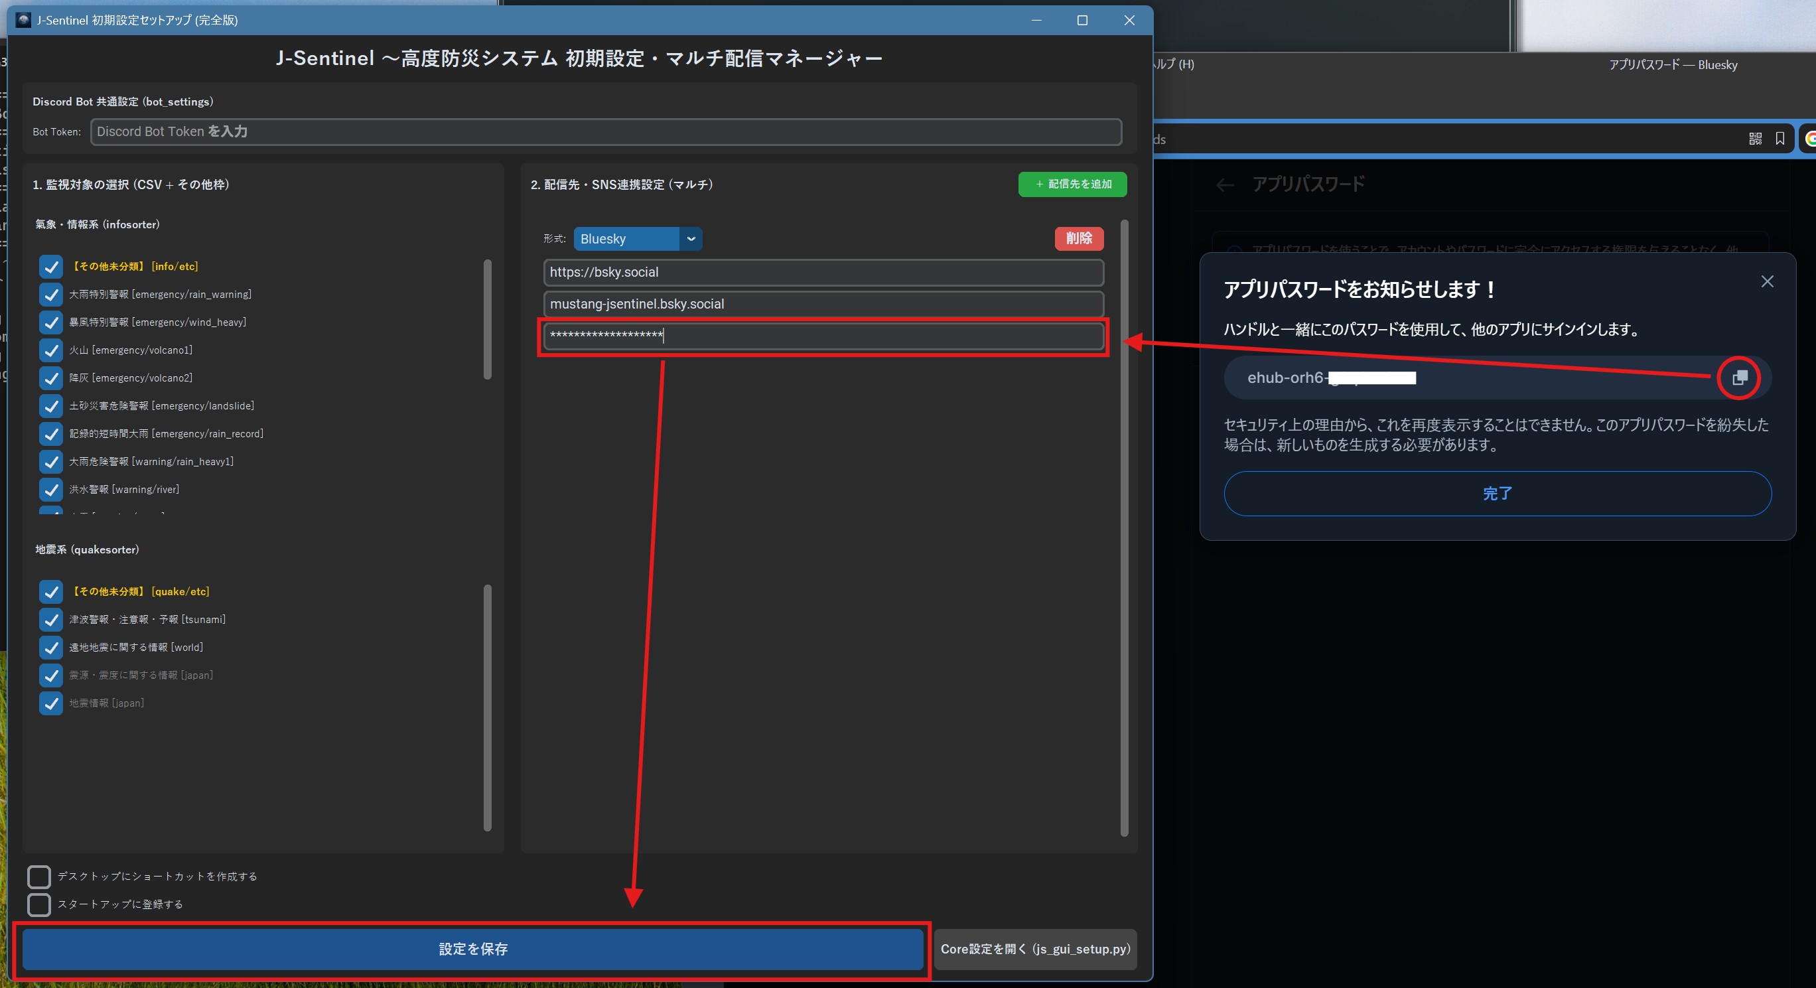Click the ＋配信先を追加 button

pos(1072,184)
